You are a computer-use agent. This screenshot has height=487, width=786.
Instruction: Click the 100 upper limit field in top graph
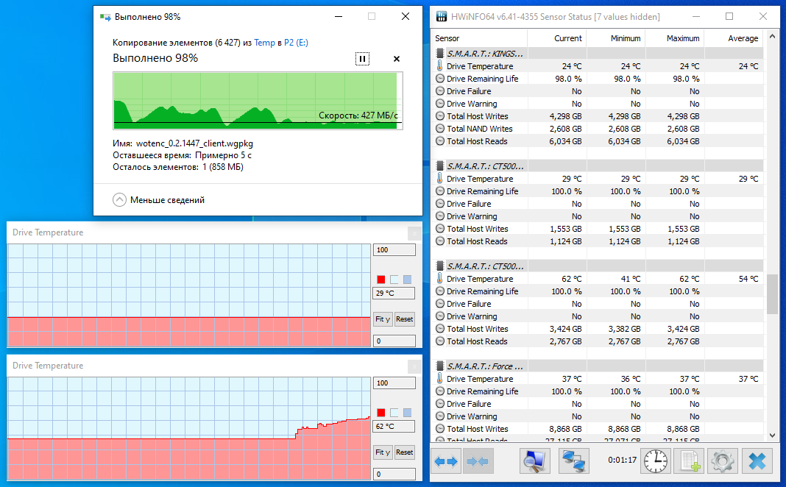click(394, 249)
